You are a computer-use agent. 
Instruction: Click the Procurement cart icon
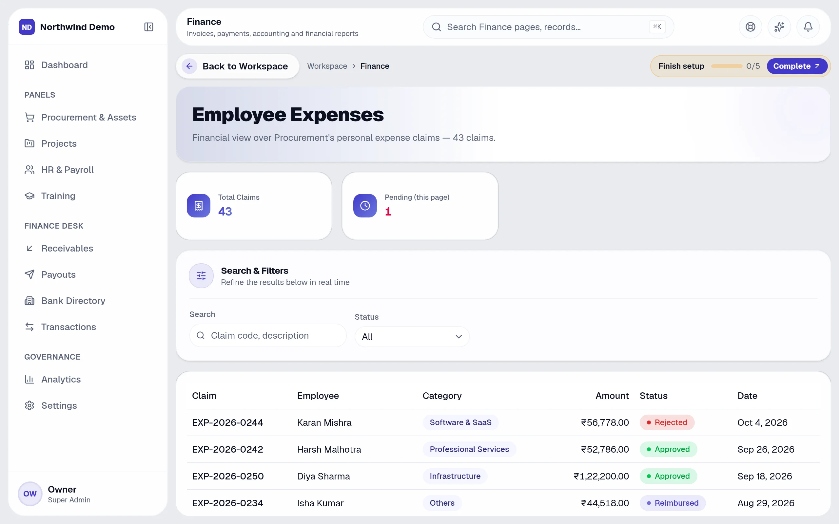point(29,118)
